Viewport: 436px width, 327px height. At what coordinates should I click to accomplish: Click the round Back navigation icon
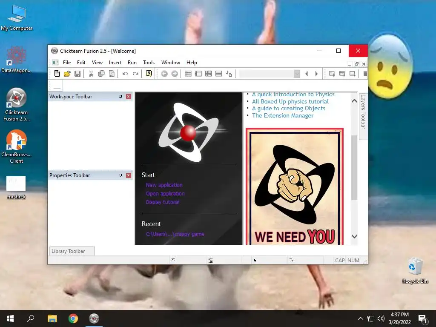(164, 74)
